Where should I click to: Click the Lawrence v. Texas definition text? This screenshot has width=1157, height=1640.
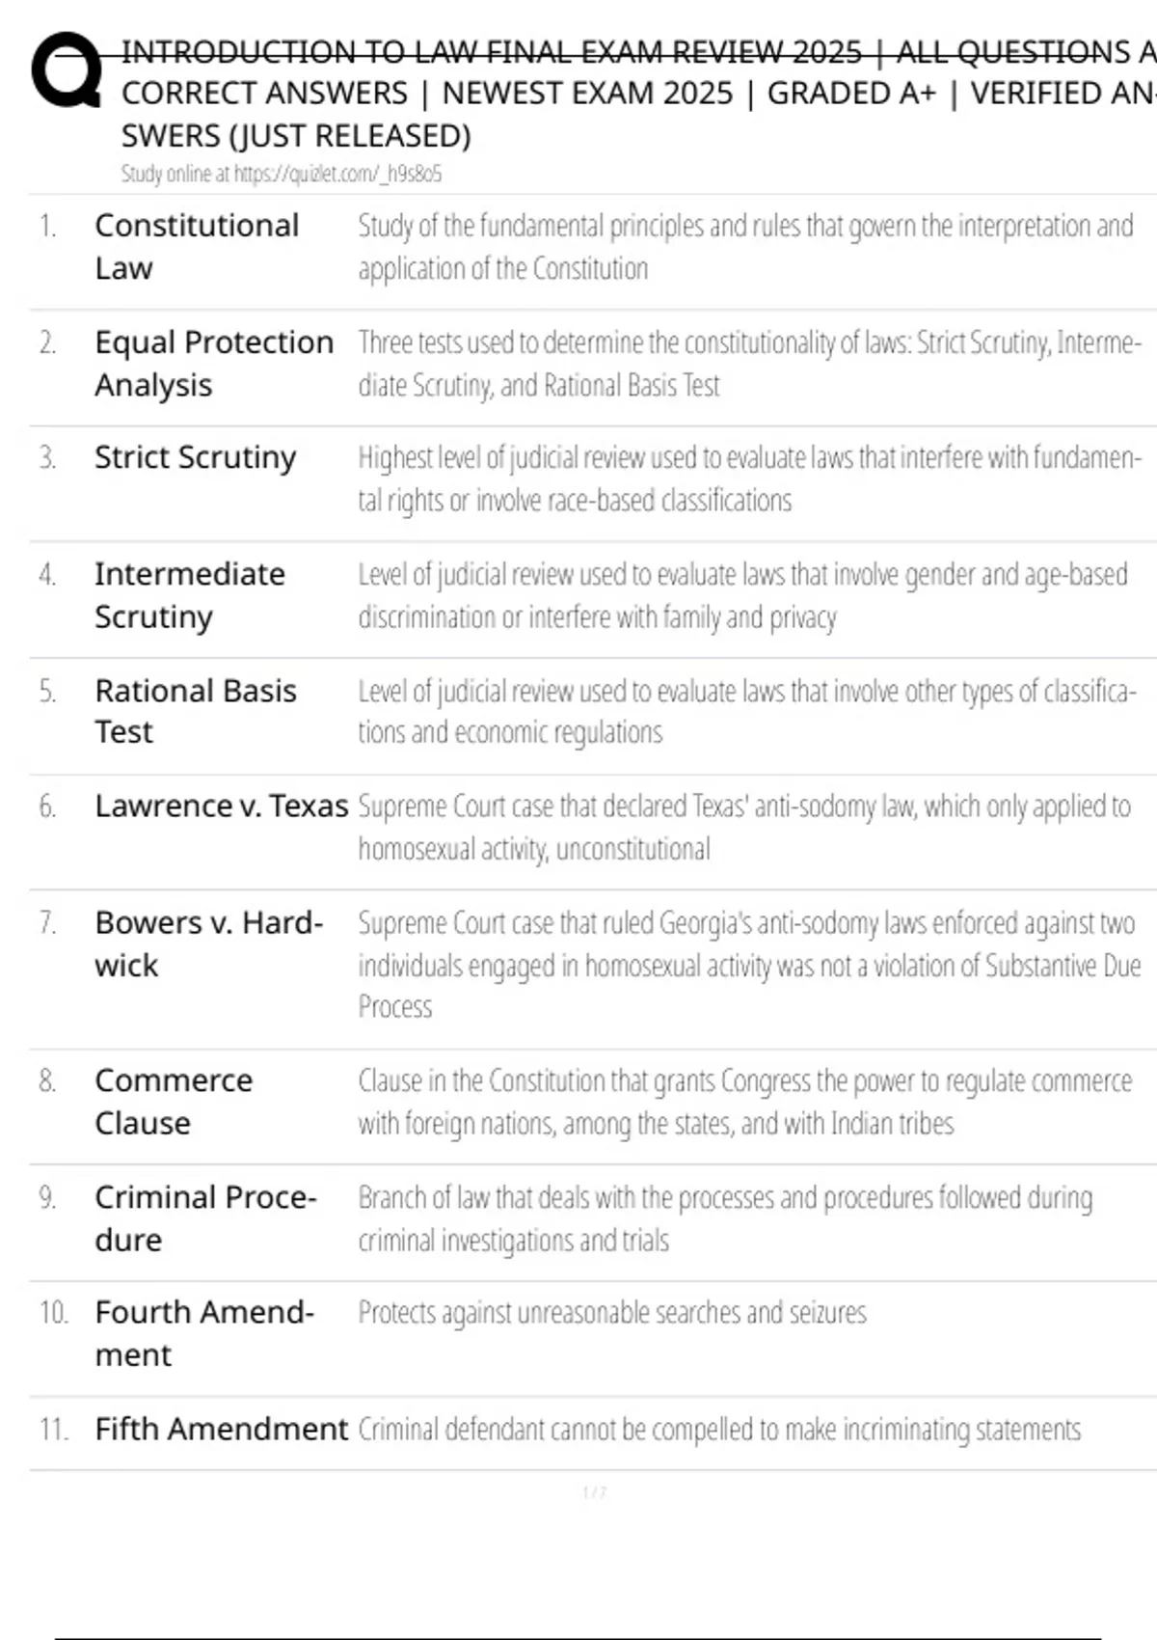tap(743, 827)
